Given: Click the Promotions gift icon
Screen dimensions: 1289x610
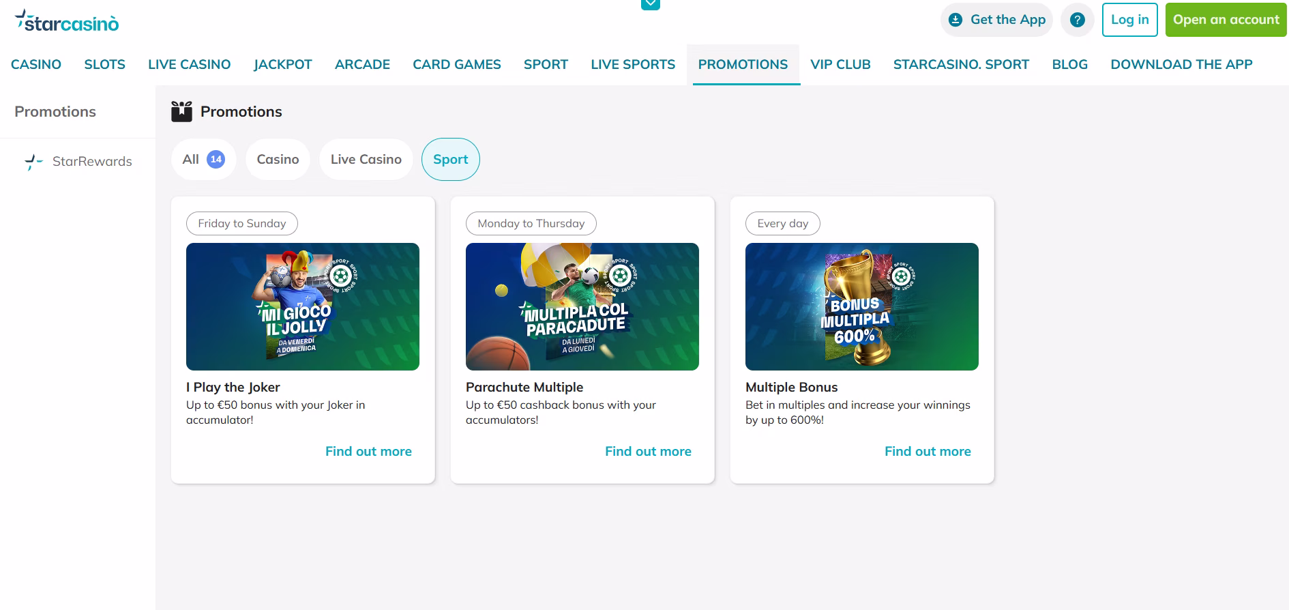Looking at the screenshot, I should pos(181,111).
